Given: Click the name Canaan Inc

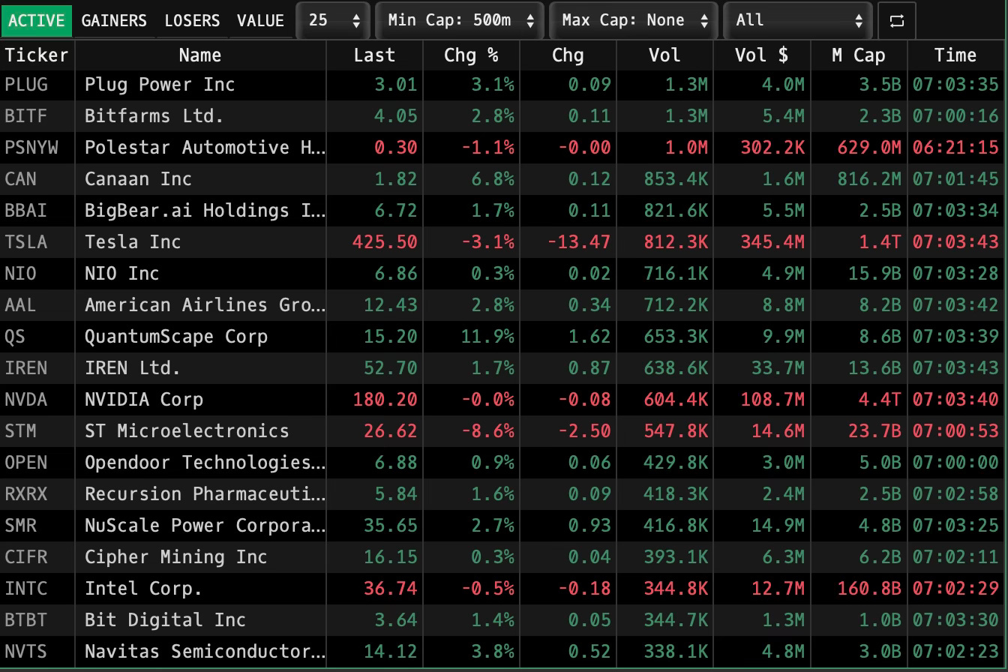Looking at the screenshot, I should 138,179.
